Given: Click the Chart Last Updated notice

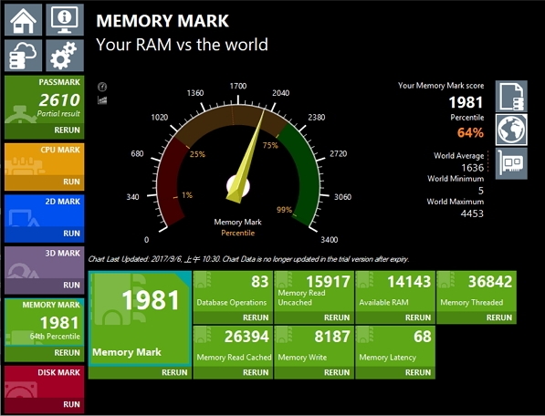Looking at the screenshot, I should coord(248,259).
